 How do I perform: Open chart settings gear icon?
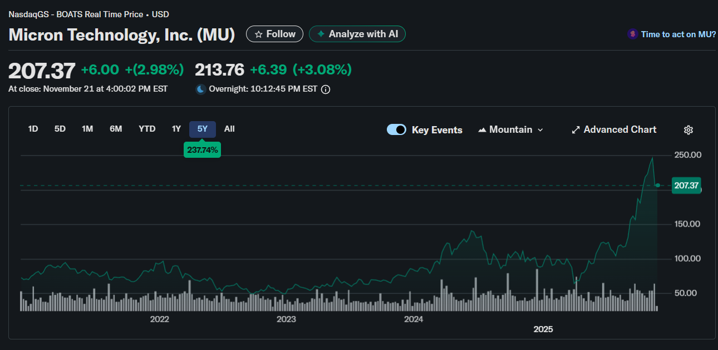[x=689, y=130]
